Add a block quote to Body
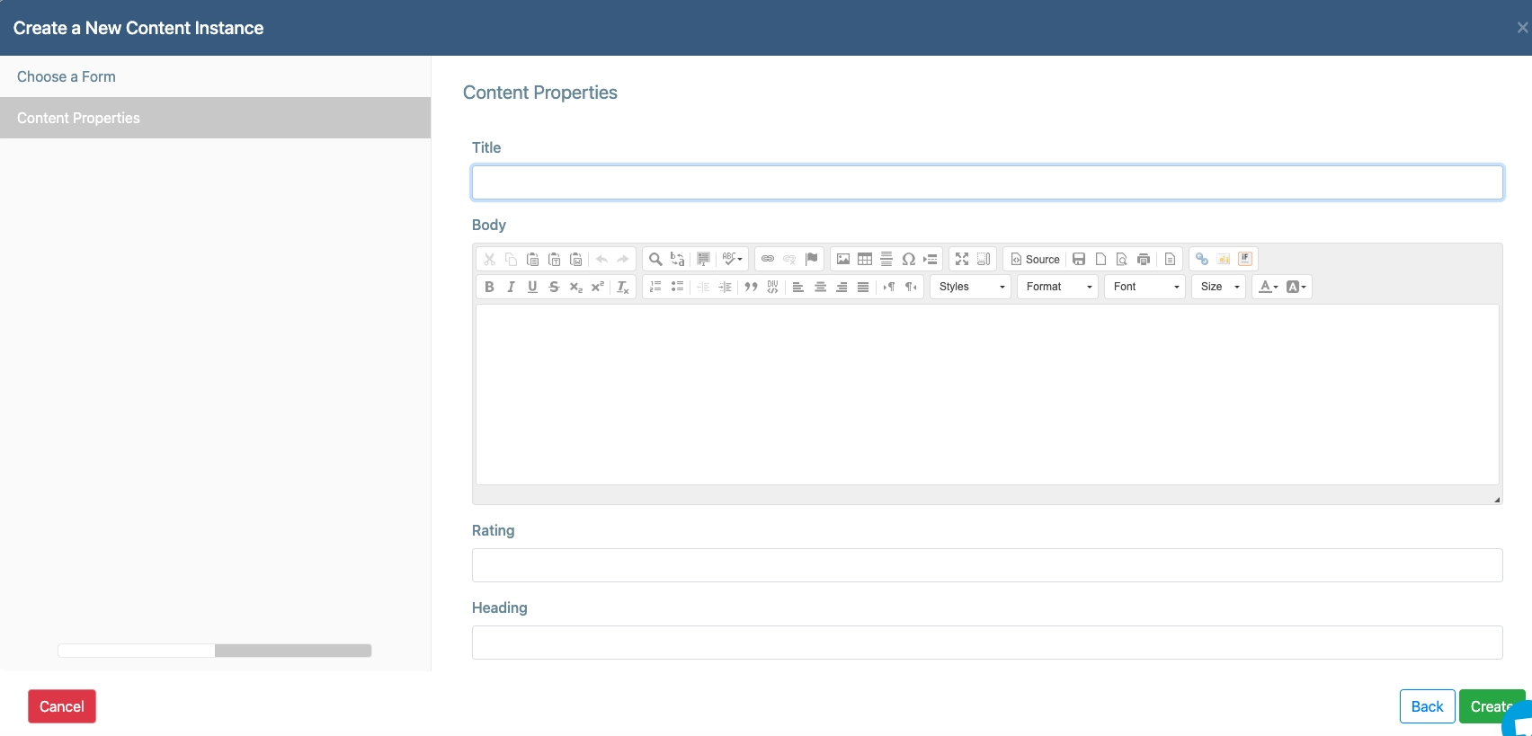The height and width of the screenshot is (736, 1532). [751, 287]
